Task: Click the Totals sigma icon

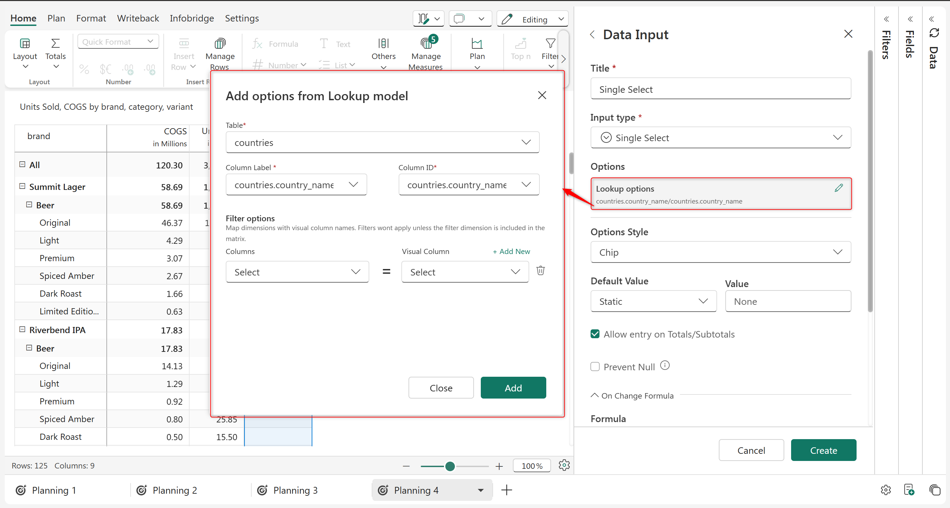Action: [55, 44]
